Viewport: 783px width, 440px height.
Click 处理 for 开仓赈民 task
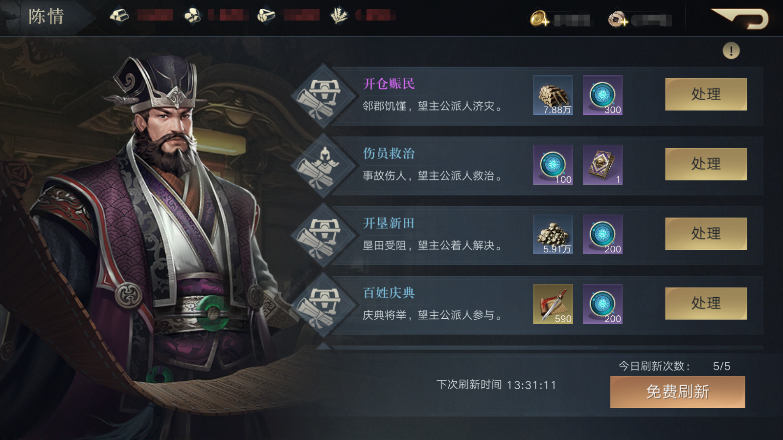tap(706, 94)
